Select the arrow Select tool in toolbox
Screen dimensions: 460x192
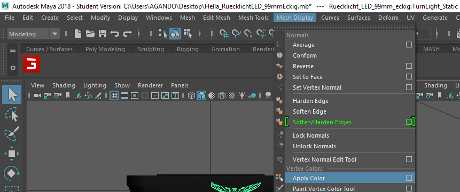tap(12, 94)
